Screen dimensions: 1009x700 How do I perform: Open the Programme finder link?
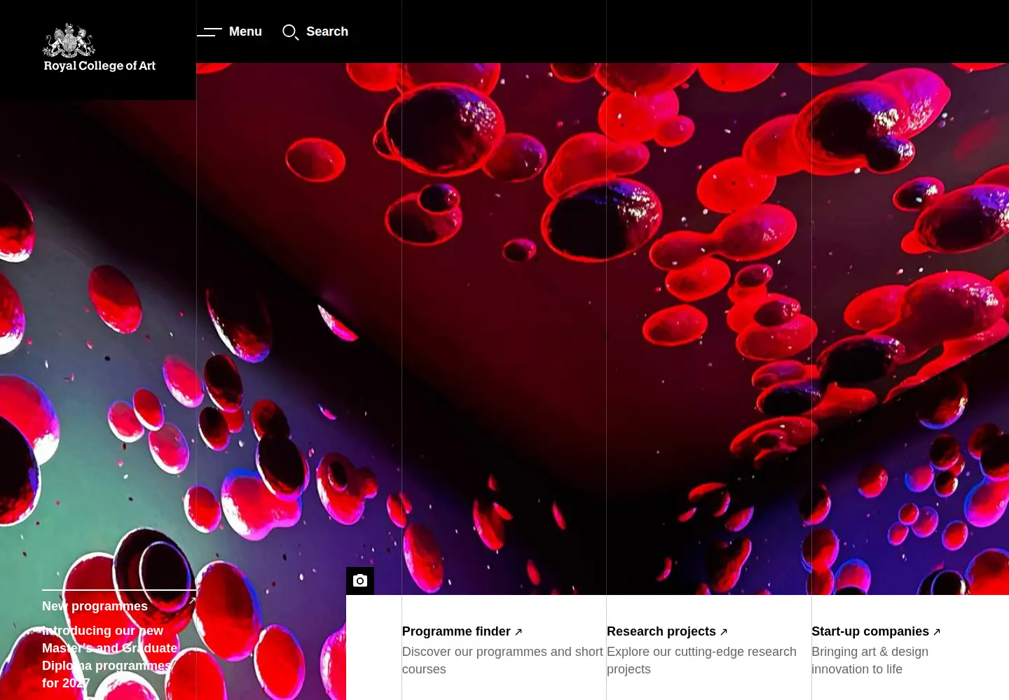pyautogui.click(x=456, y=631)
